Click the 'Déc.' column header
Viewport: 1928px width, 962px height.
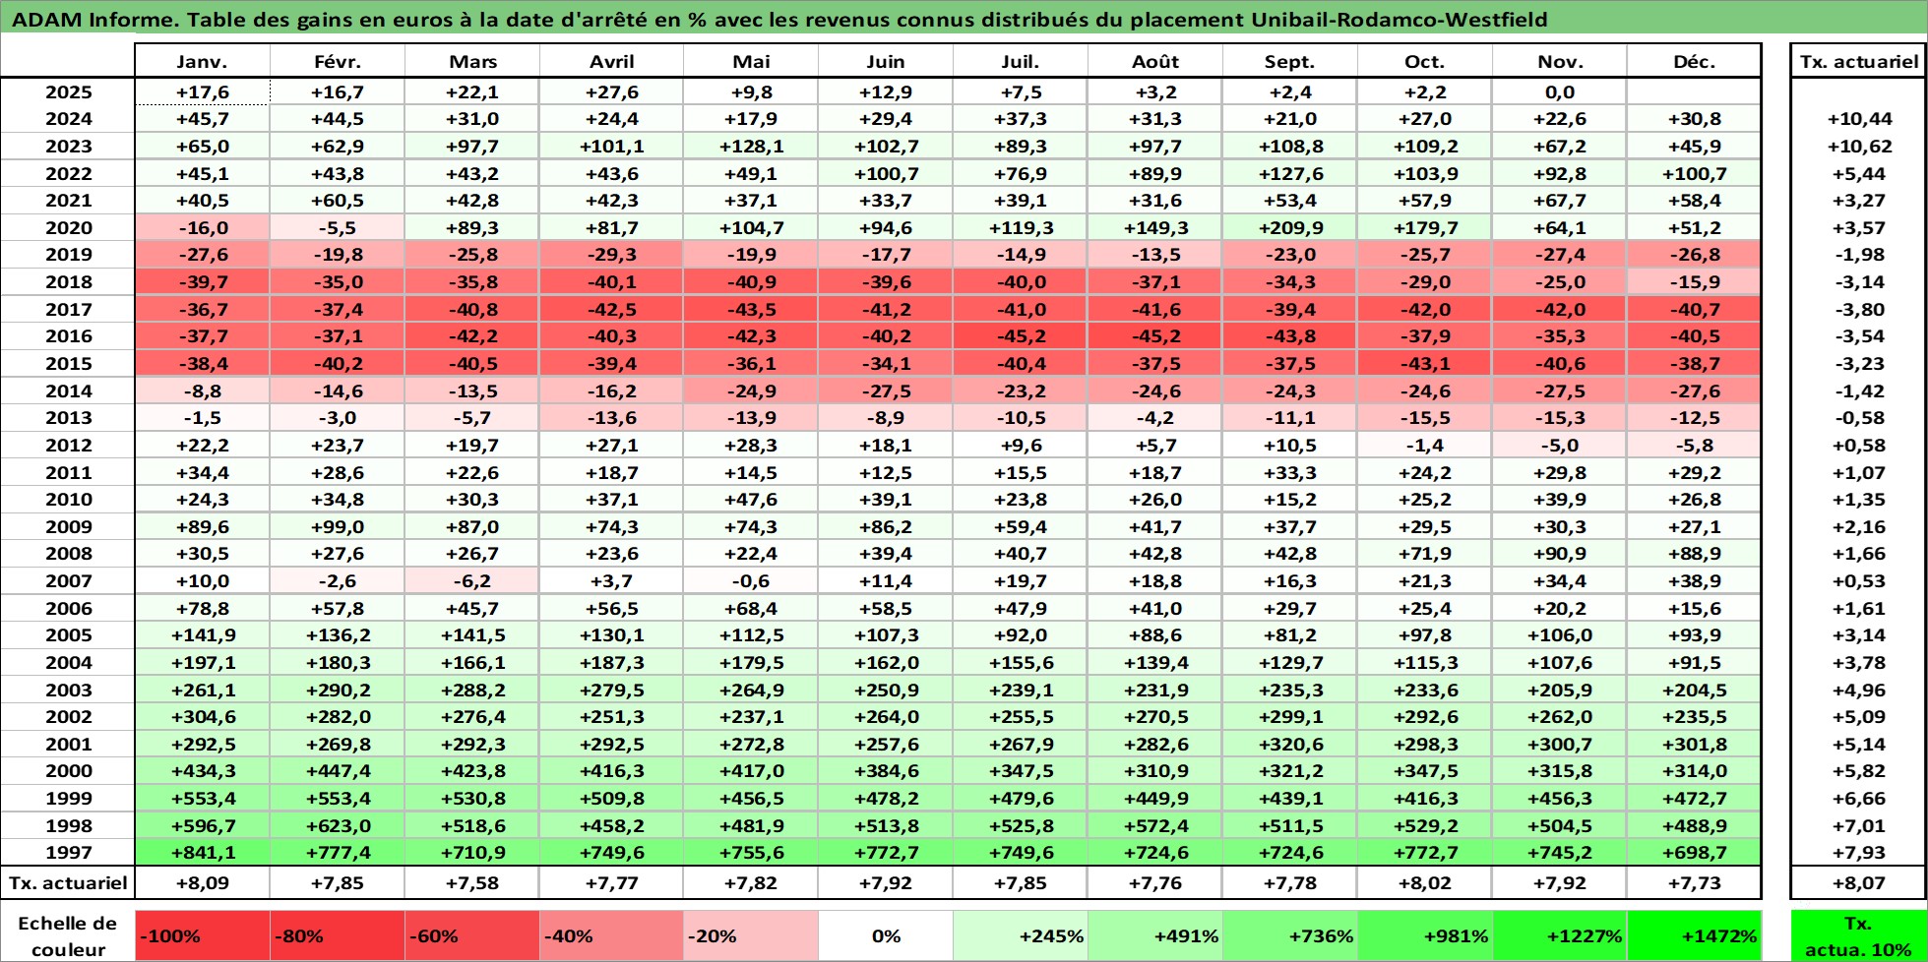[1695, 61]
